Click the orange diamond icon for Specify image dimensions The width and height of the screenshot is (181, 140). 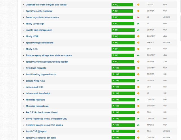pyautogui.click(x=138, y=43)
